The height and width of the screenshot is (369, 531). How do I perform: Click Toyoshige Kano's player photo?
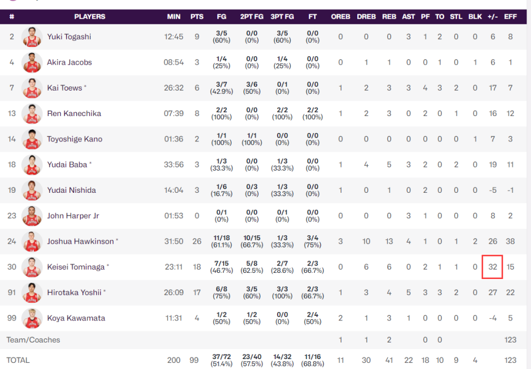[x=32, y=139]
